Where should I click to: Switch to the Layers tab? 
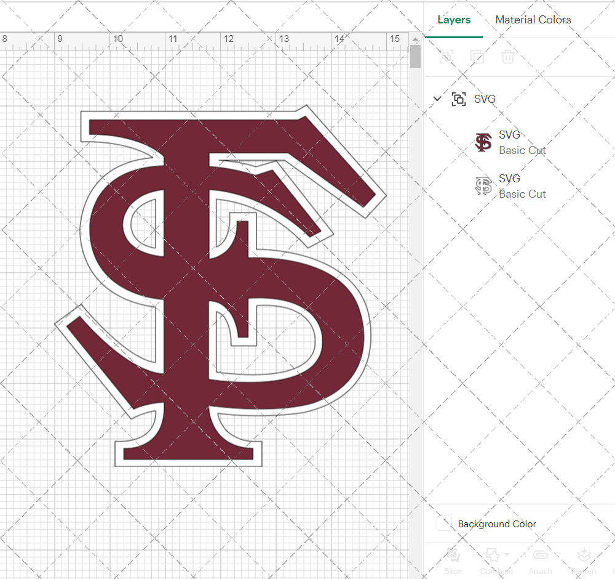pos(454,20)
